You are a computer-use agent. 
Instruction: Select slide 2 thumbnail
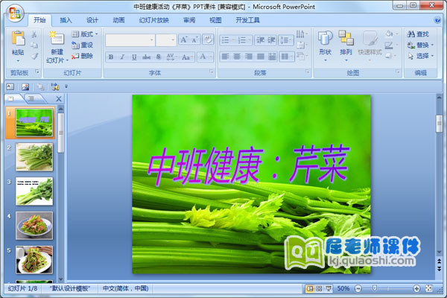pyautogui.click(x=34, y=157)
